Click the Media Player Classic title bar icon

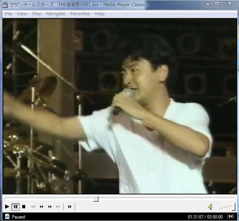click(5, 5)
